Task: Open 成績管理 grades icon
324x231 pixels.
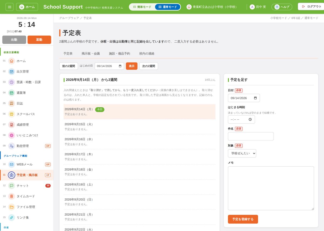Action: 12,125
